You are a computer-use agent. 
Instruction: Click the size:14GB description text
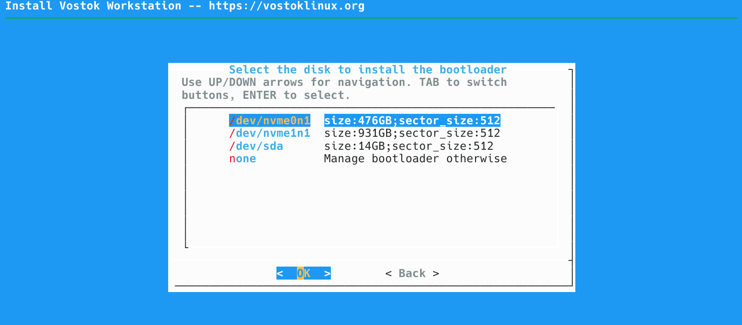[x=409, y=146]
